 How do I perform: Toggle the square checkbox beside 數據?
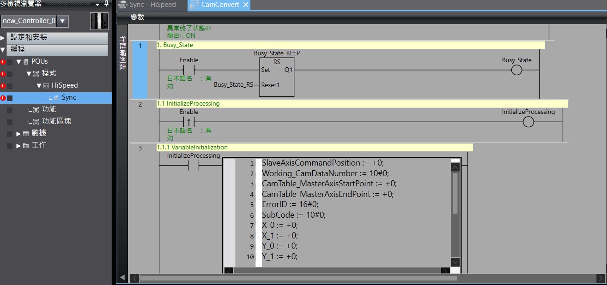click(10, 134)
